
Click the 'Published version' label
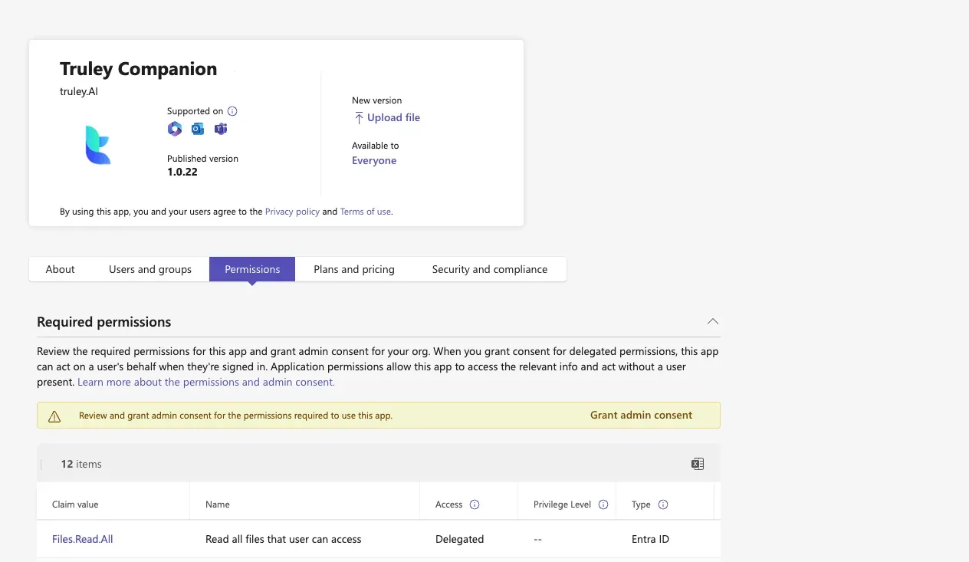202,159
